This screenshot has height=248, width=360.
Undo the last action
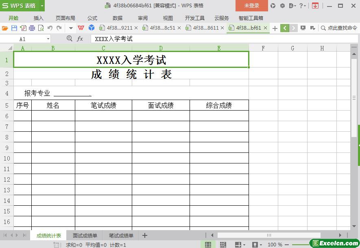click(x=50, y=28)
